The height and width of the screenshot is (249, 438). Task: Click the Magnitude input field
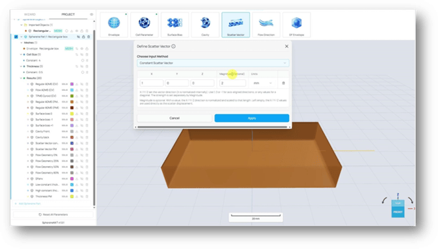point(233,83)
